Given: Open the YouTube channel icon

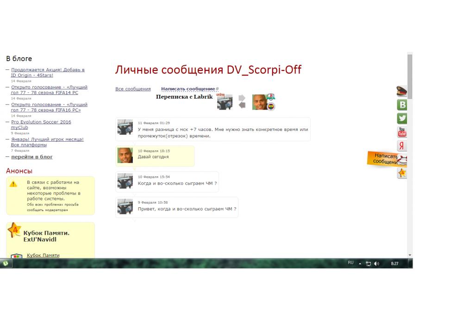Looking at the screenshot, I should (x=402, y=132).
